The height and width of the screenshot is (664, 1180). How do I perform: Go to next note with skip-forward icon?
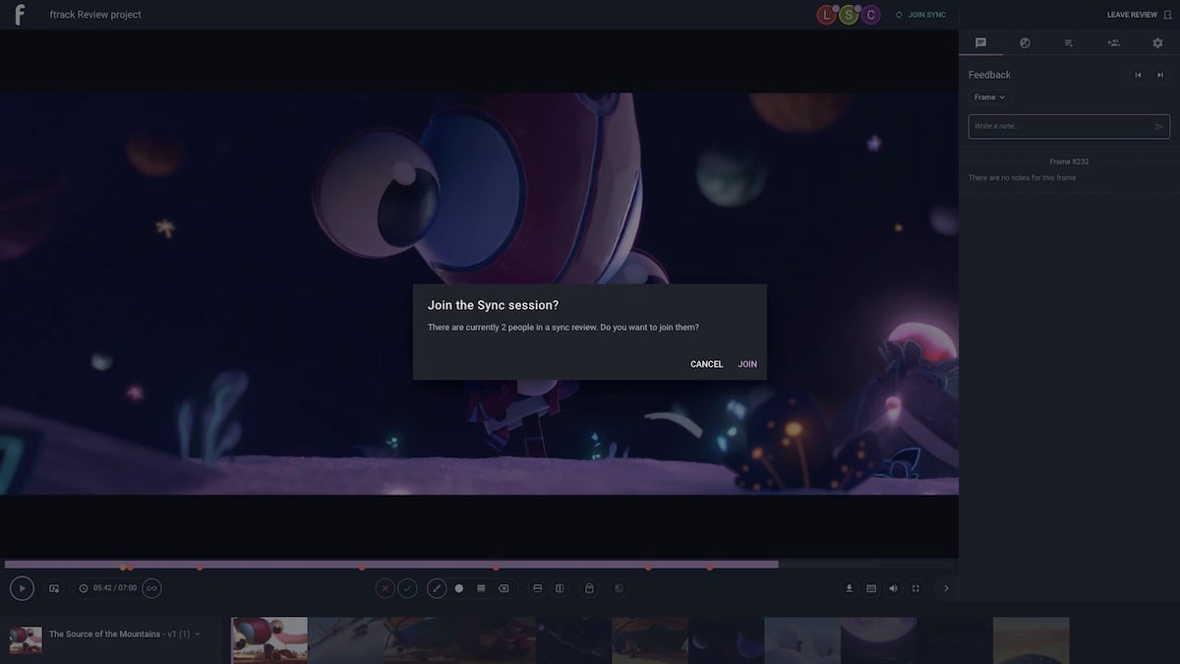(x=1160, y=75)
